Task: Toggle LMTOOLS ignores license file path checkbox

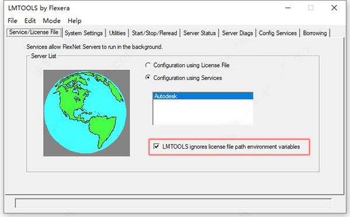Action: tap(156, 146)
